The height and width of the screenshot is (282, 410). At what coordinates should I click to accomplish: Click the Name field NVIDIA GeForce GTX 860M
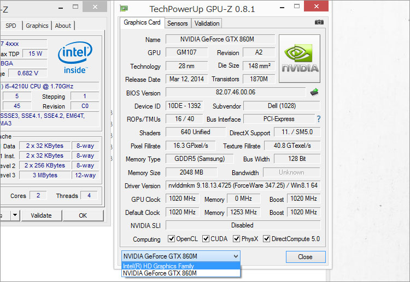220,39
